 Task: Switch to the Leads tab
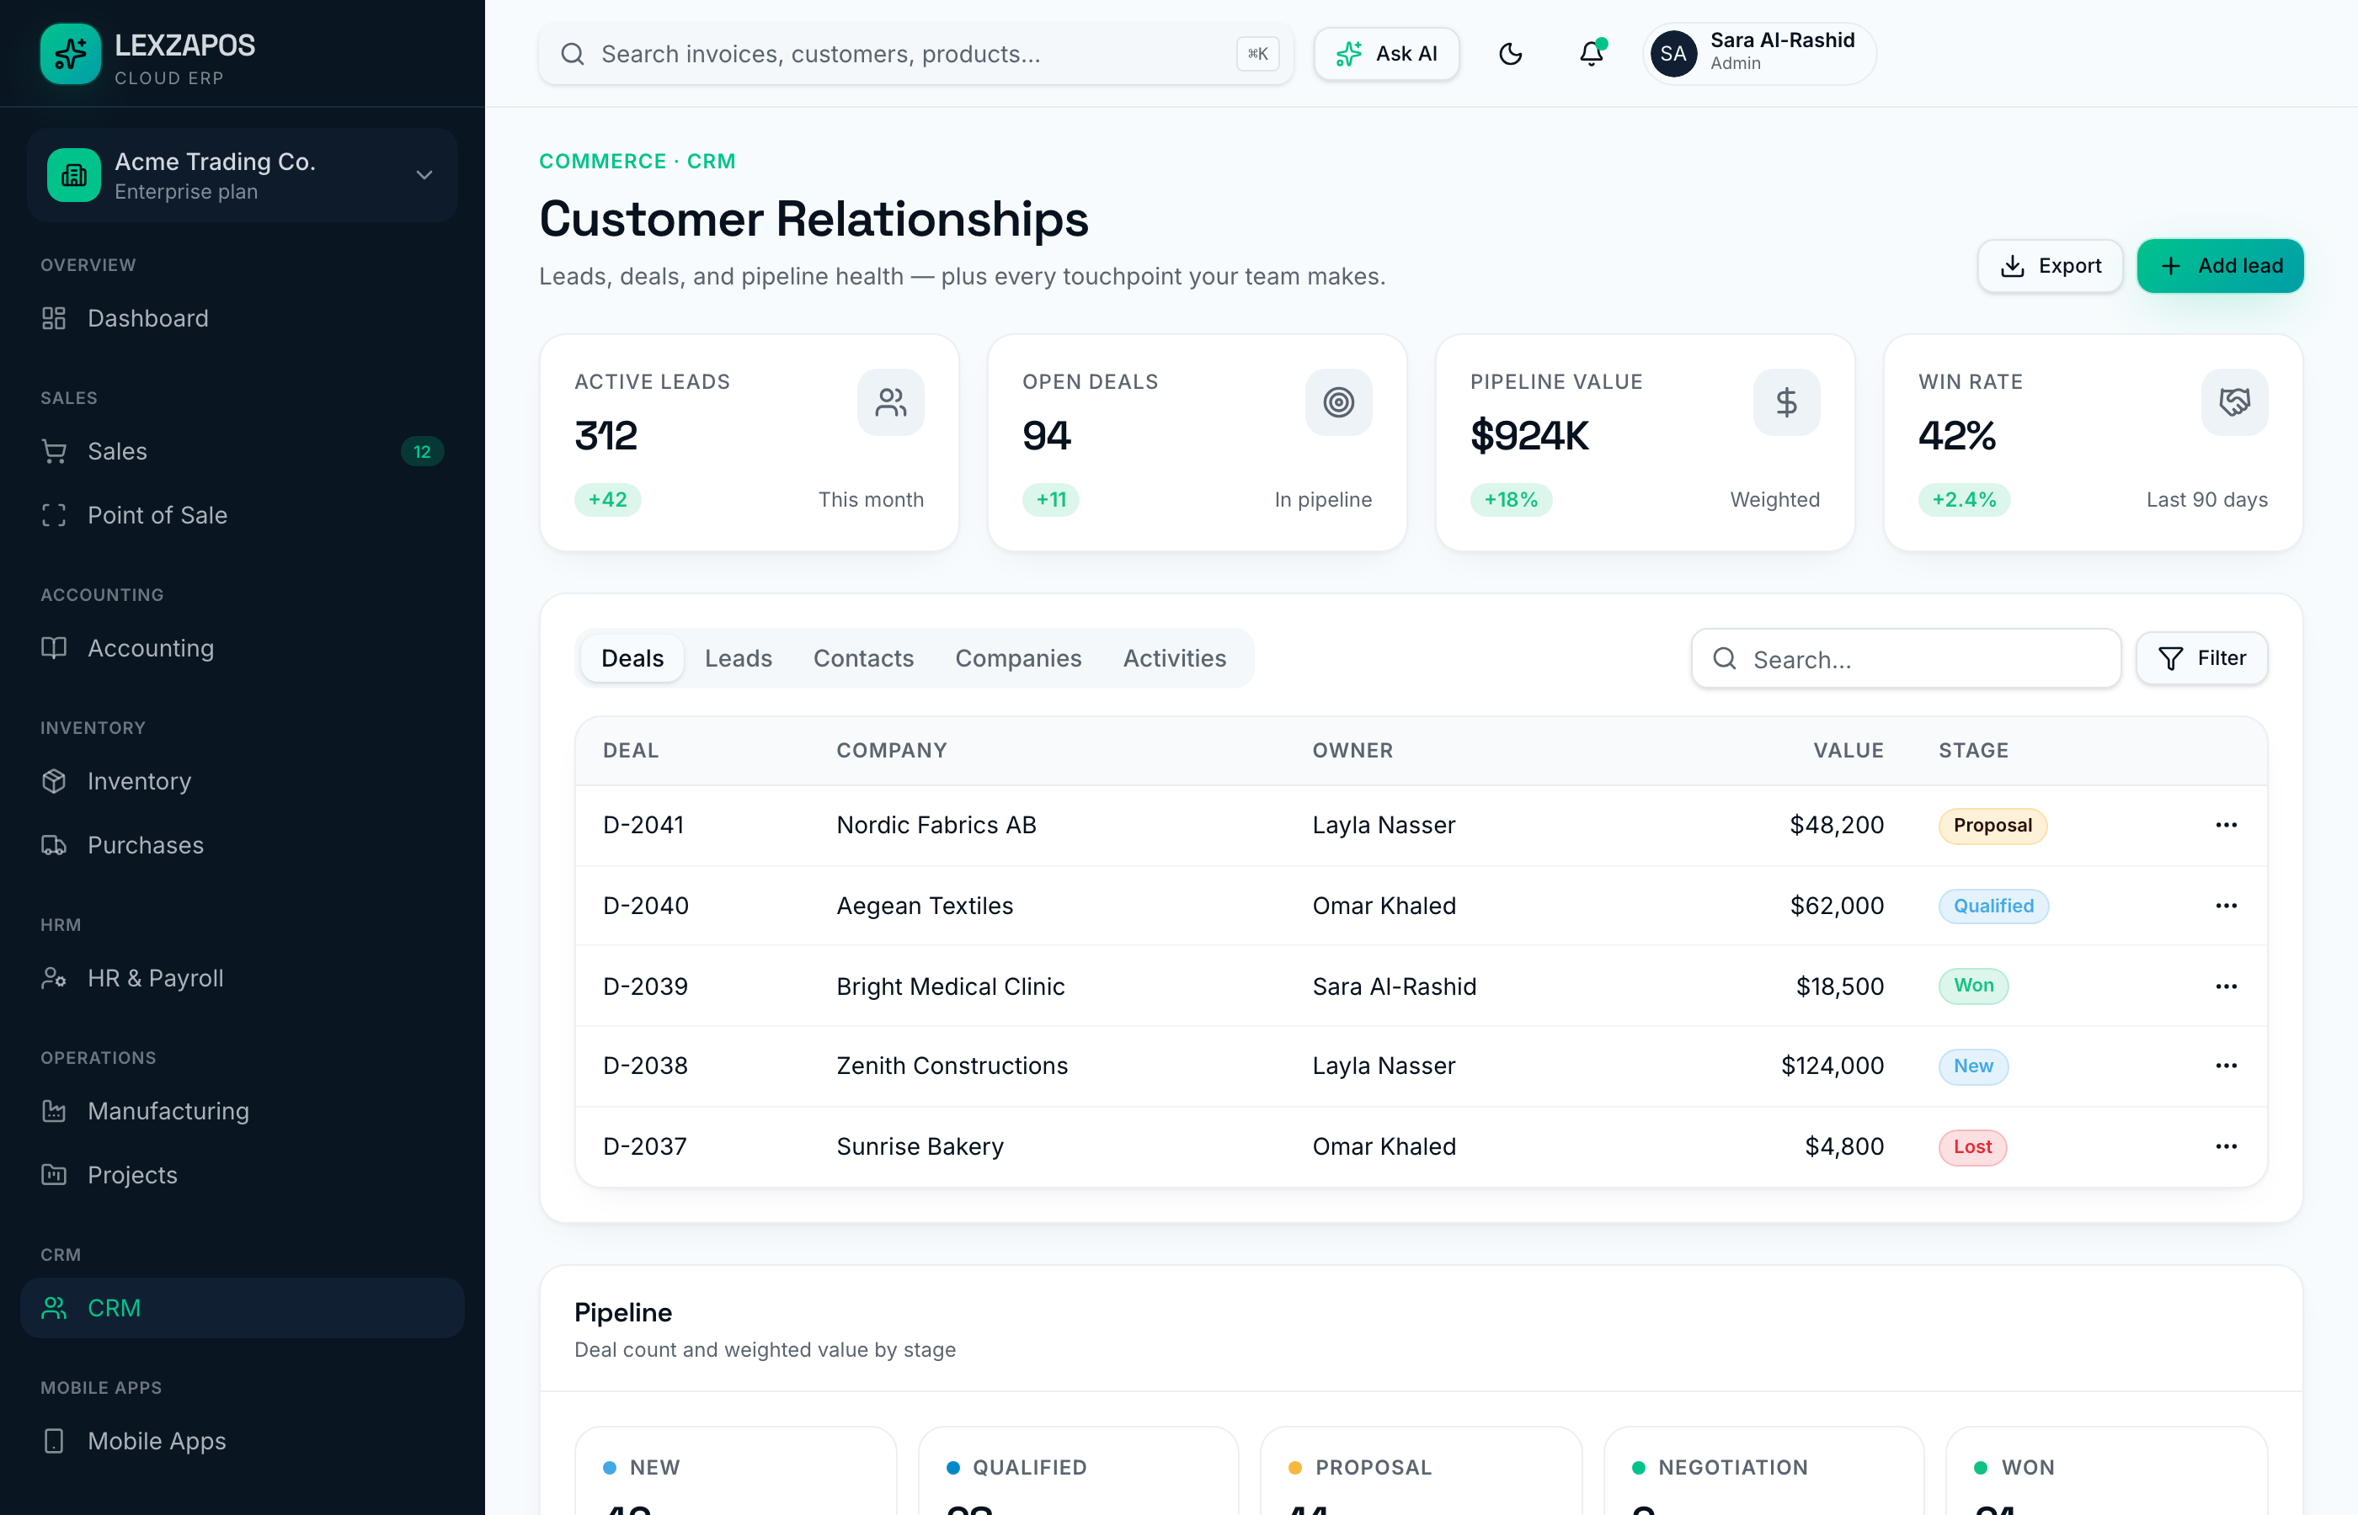[x=738, y=658]
